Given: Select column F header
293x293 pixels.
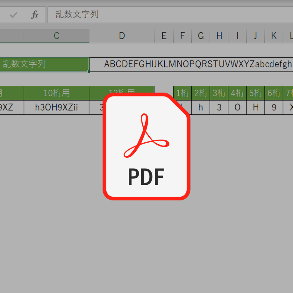Looking at the screenshot, I should pyautogui.click(x=182, y=36).
